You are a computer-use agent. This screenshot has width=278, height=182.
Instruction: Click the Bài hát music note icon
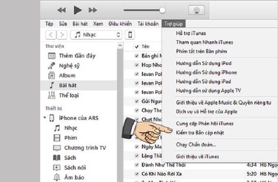52,85
